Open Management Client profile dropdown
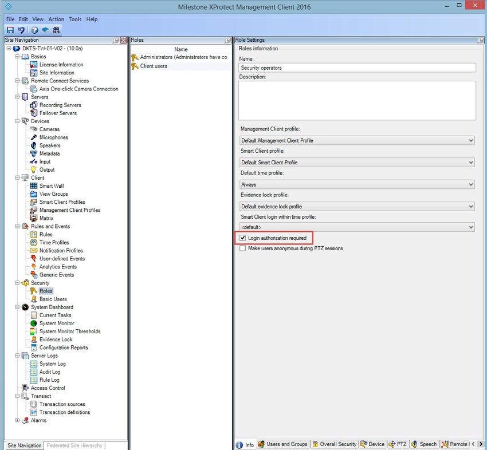The height and width of the screenshot is (450, 487). (x=357, y=141)
